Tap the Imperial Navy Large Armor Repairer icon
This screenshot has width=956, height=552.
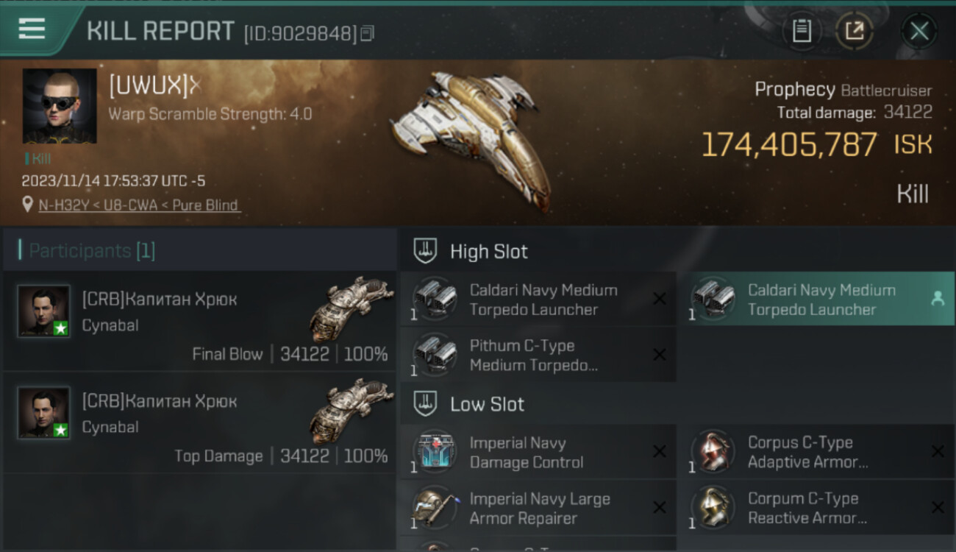434,508
